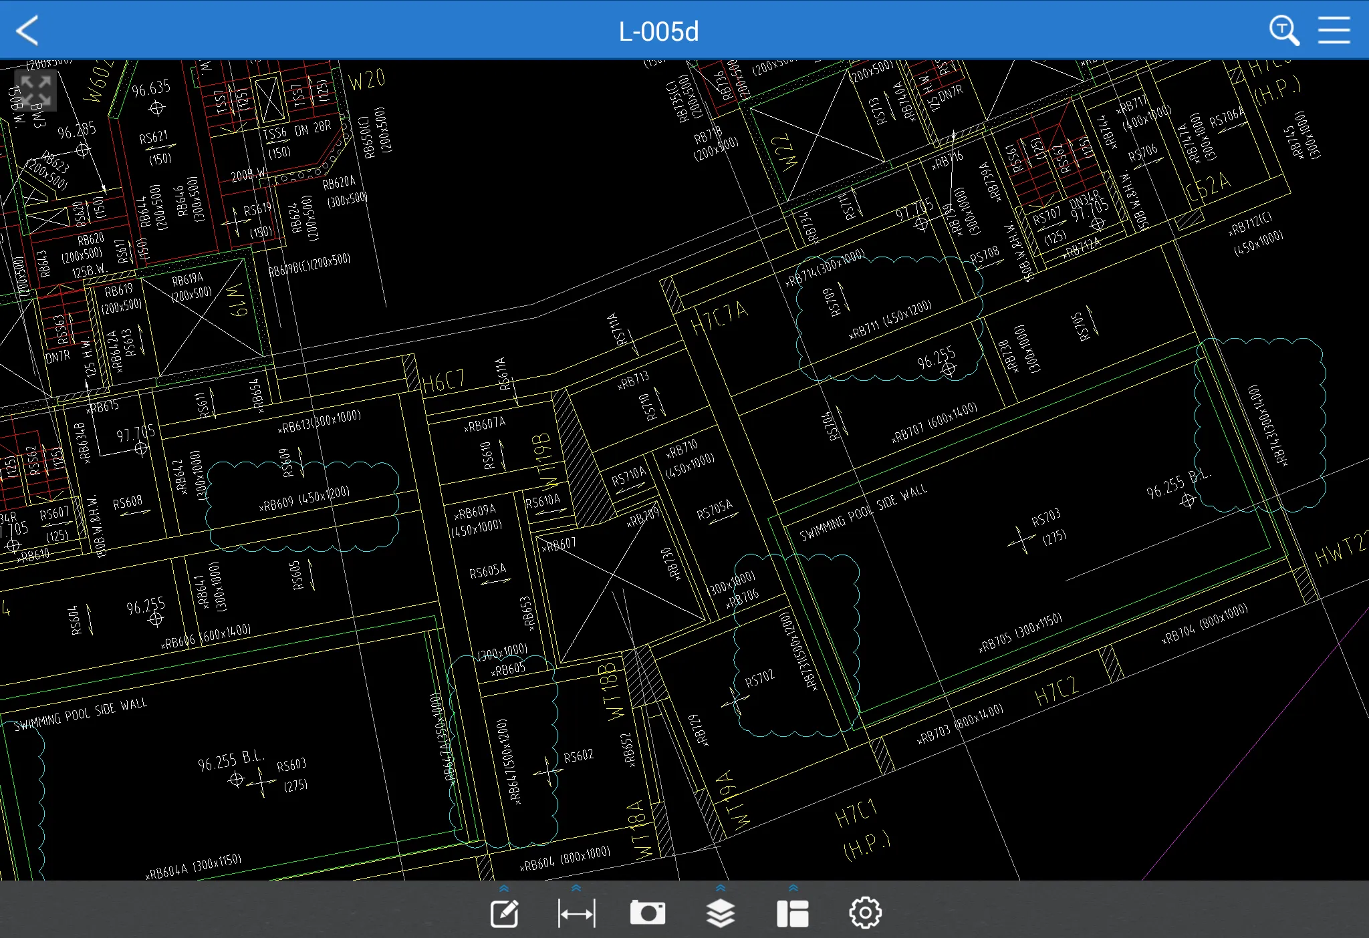Expand the layout tool options chevron

[793, 889]
